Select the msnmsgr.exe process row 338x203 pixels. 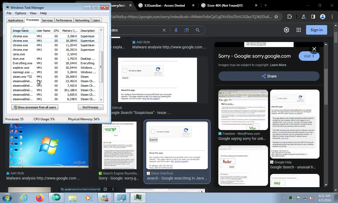[x=55, y=72]
